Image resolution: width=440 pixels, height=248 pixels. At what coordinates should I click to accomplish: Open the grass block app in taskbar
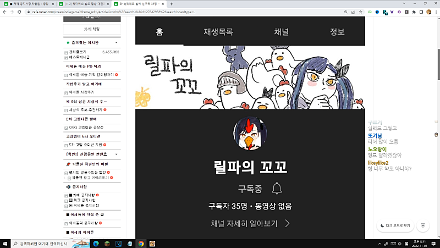click(107, 244)
